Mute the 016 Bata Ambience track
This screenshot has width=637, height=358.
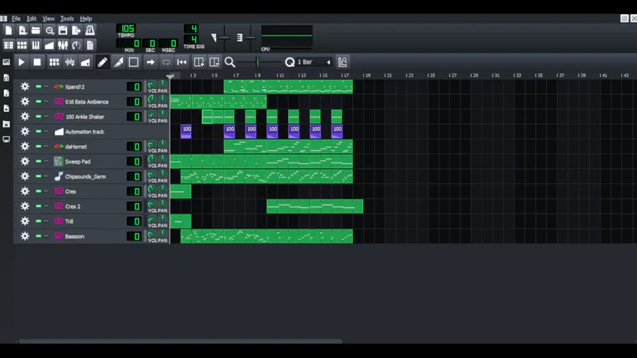point(39,101)
